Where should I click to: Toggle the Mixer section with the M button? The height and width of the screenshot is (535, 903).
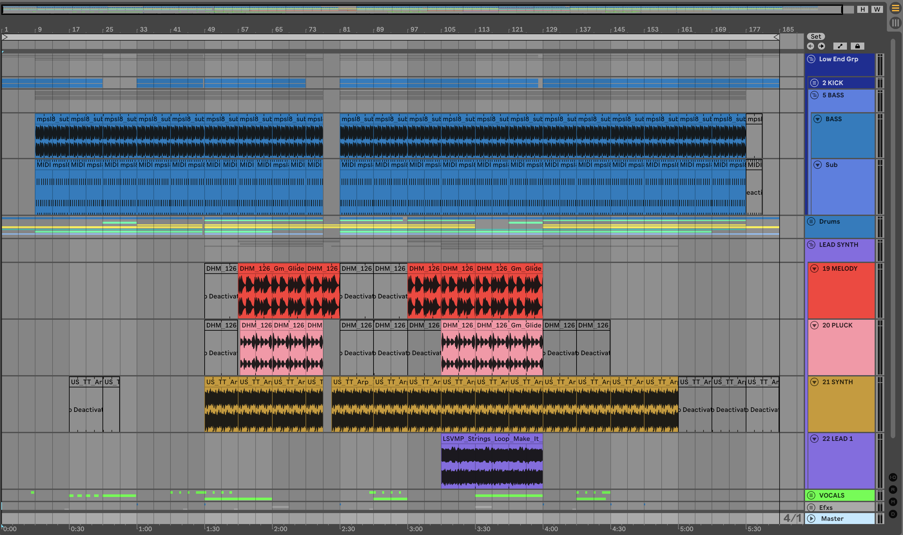point(893,502)
